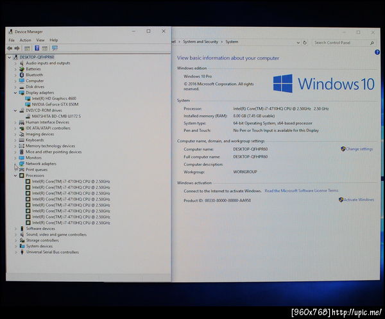Select the first i7-4710HQ processor entry
Viewport: 385px width, 319px height.
pos(71,182)
